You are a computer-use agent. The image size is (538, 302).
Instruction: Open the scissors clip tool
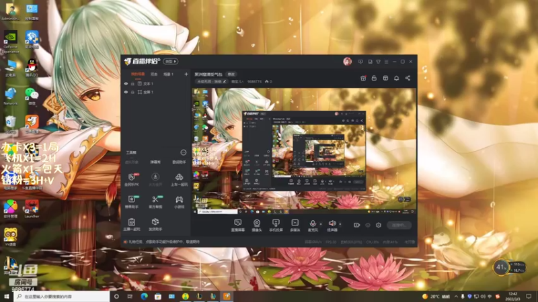point(155,202)
